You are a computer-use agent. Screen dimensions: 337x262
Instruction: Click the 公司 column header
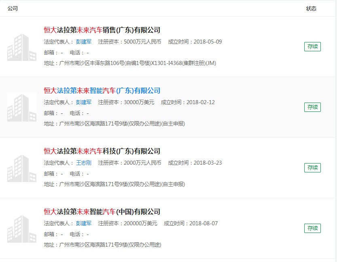[x=13, y=8]
